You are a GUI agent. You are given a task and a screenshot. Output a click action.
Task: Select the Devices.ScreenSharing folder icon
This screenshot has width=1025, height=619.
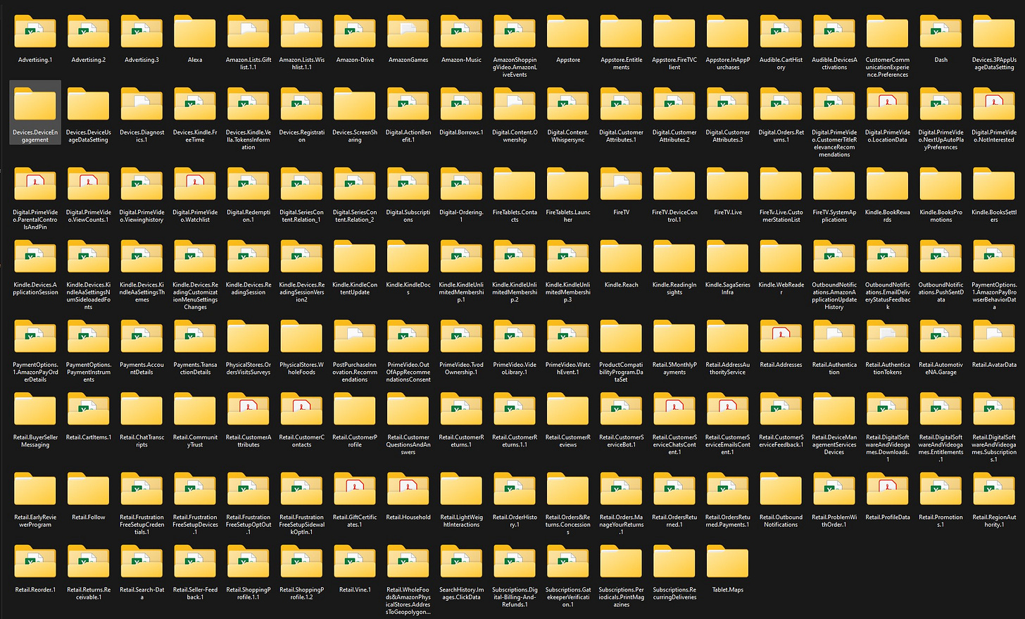click(x=355, y=106)
